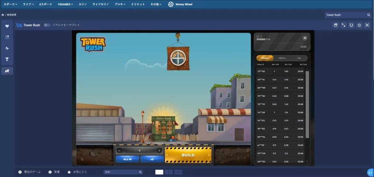
Task: Switch the game to fullscreen mode
Action: tap(343, 25)
